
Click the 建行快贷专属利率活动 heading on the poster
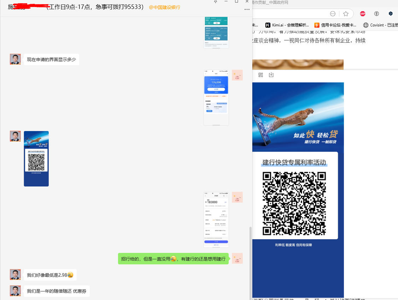(294, 163)
